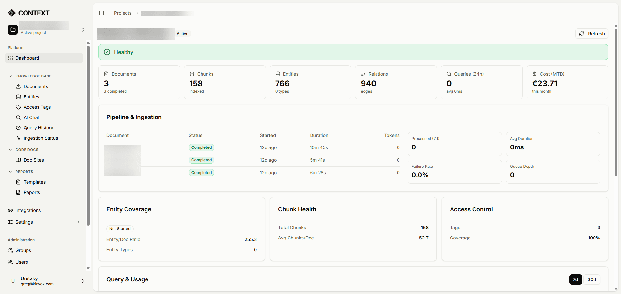Switch to the 30d usage view
The height and width of the screenshot is (294, 621).
[592, 279]
